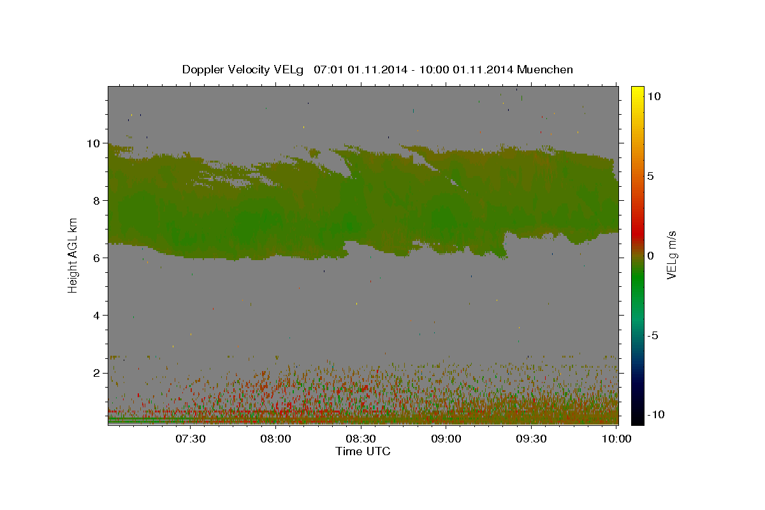Click the 07:30 time tick label
Image resolution: width=765 pixels, height=510 pixels.
191,439
